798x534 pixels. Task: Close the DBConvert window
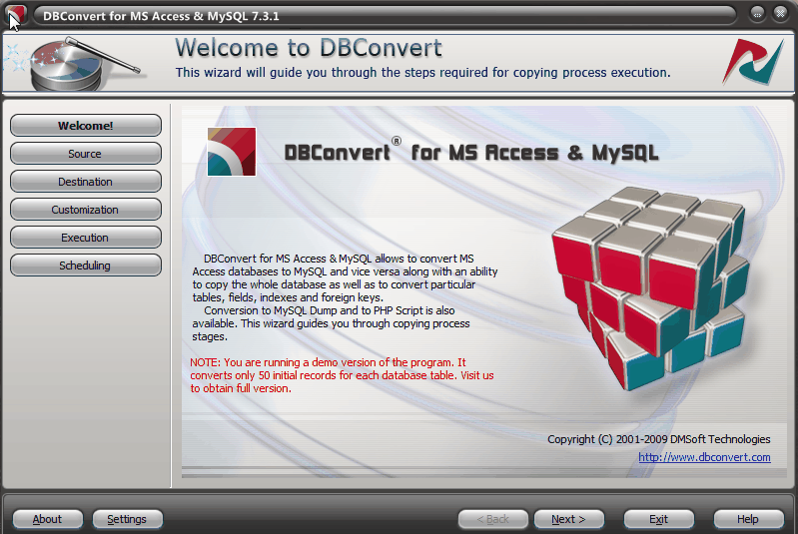780,13
